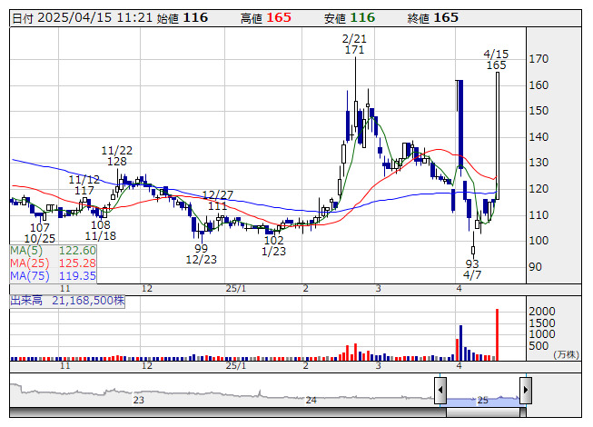Screen dimensions: 593x427
Task: Click the 終値 165 value in header
Action: [x=433, y=18]
